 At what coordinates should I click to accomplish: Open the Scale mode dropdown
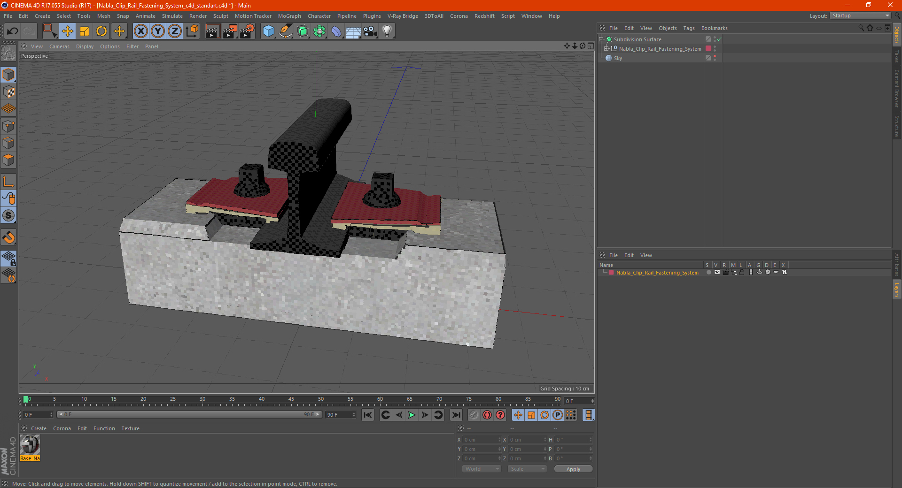[x=527, y=469]
